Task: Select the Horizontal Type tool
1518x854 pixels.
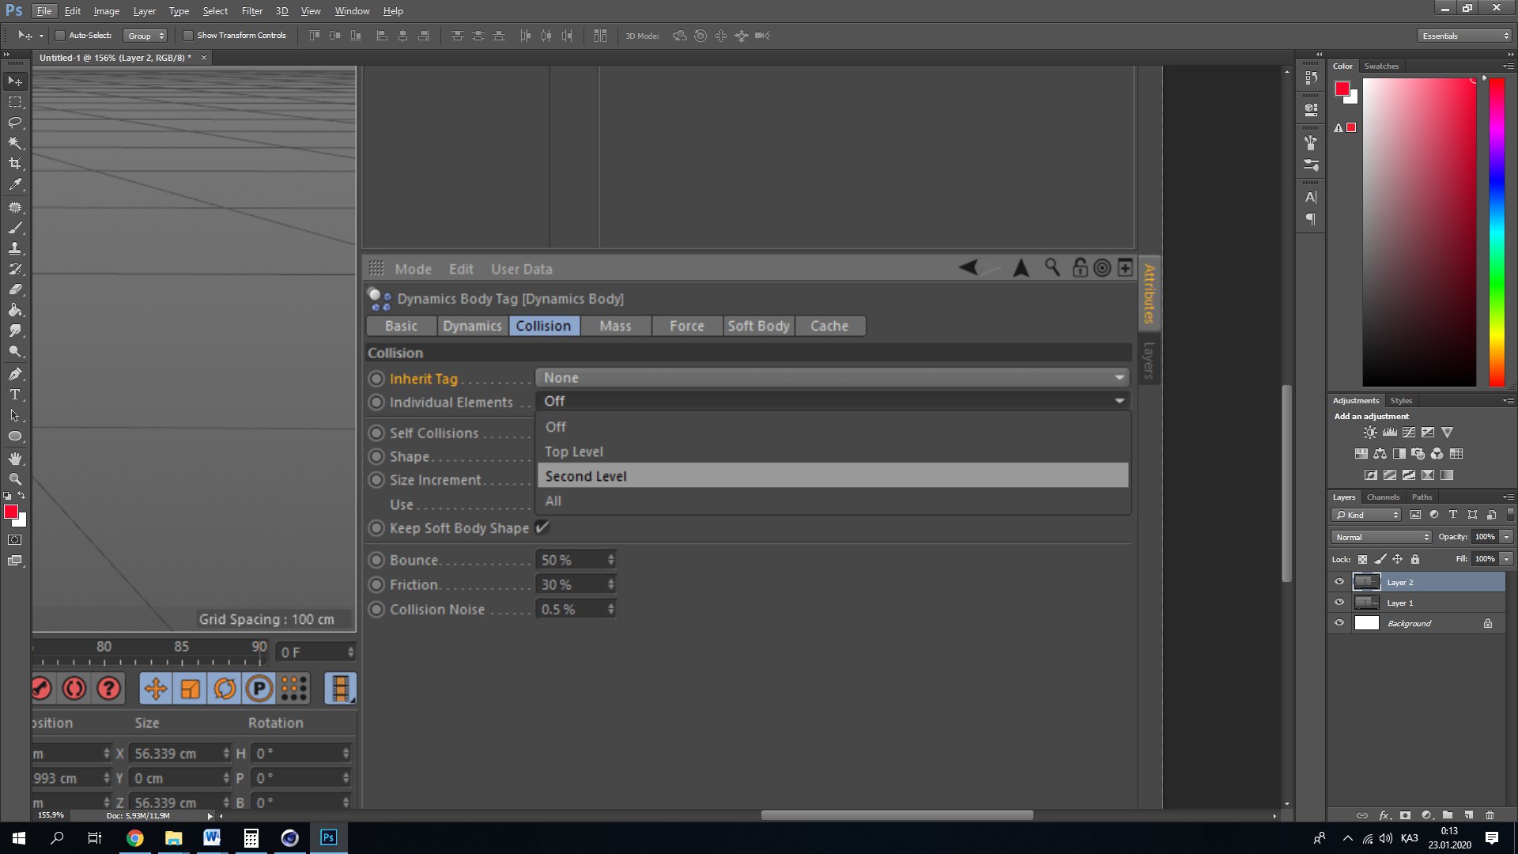Action: 15,395
